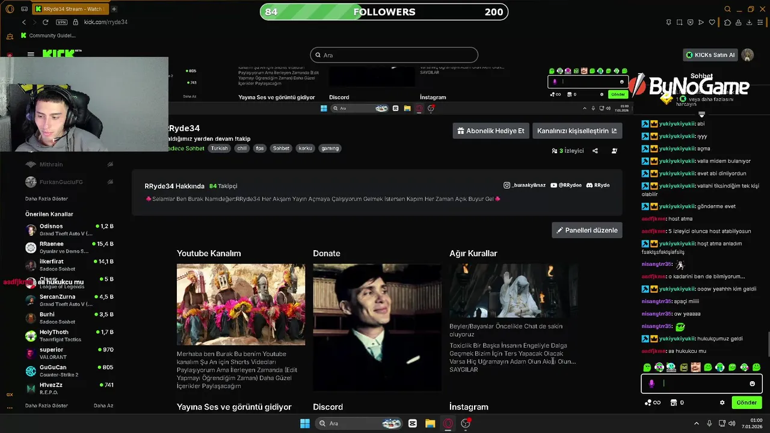Show hidden system tray icons chevron
The image size is (770, 433).
click(x=697, y=423)
